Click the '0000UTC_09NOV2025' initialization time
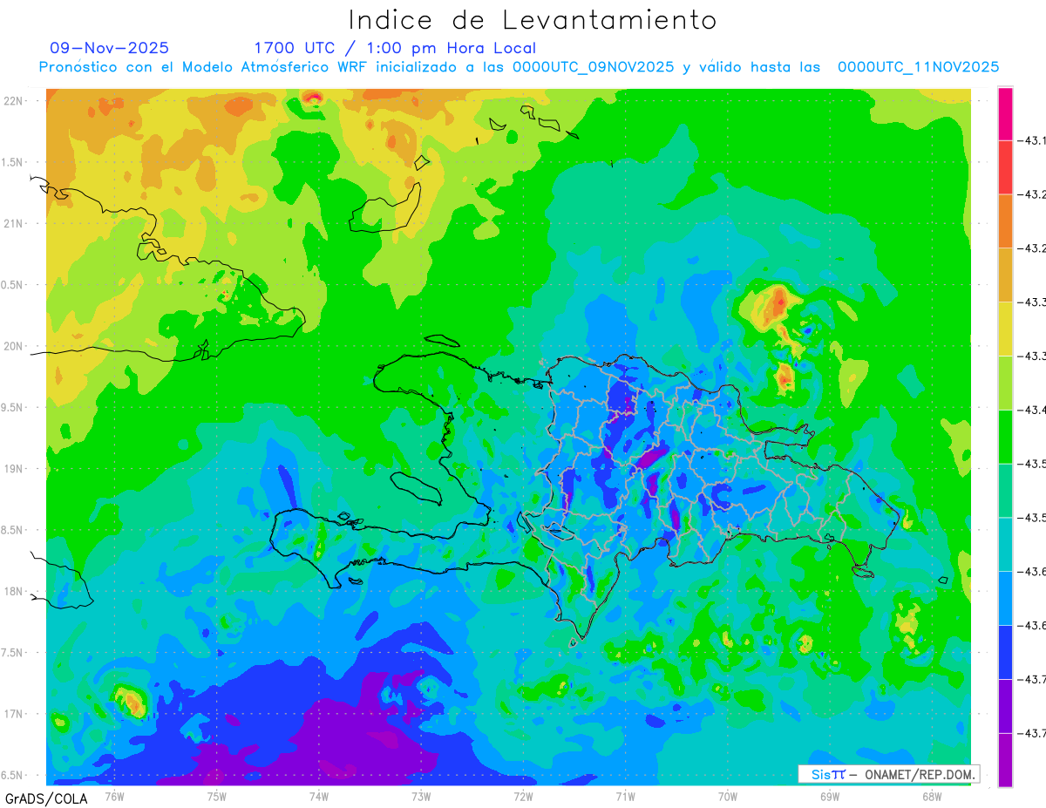The image size is (1046, 808). [x=594, y=67]
